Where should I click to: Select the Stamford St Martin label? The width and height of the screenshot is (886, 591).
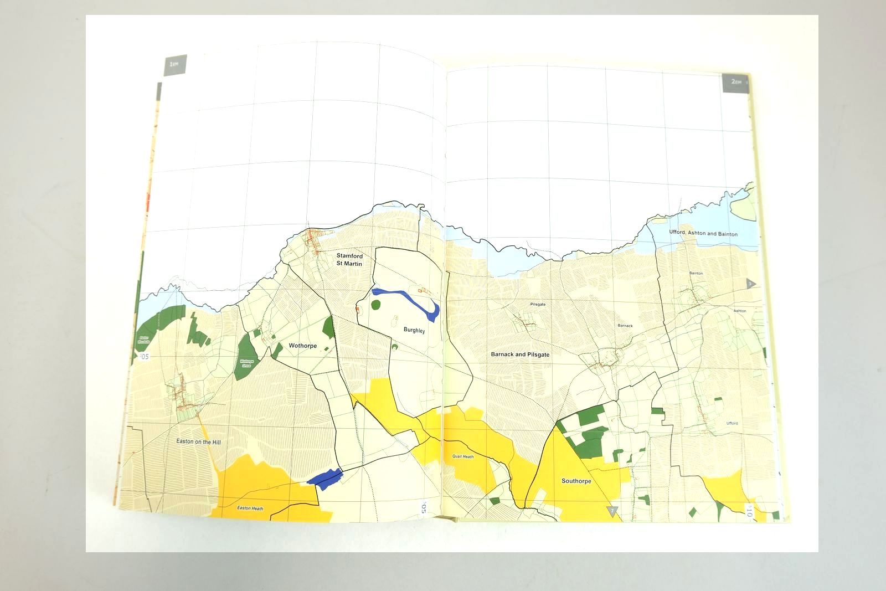pyautogui.click(x=349, y=260)
